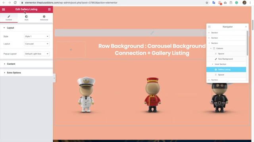Image resolution: width=254 pixels, height=142 pixels.
Task: Click the browser back arrow
Action: tap(4, 3)
